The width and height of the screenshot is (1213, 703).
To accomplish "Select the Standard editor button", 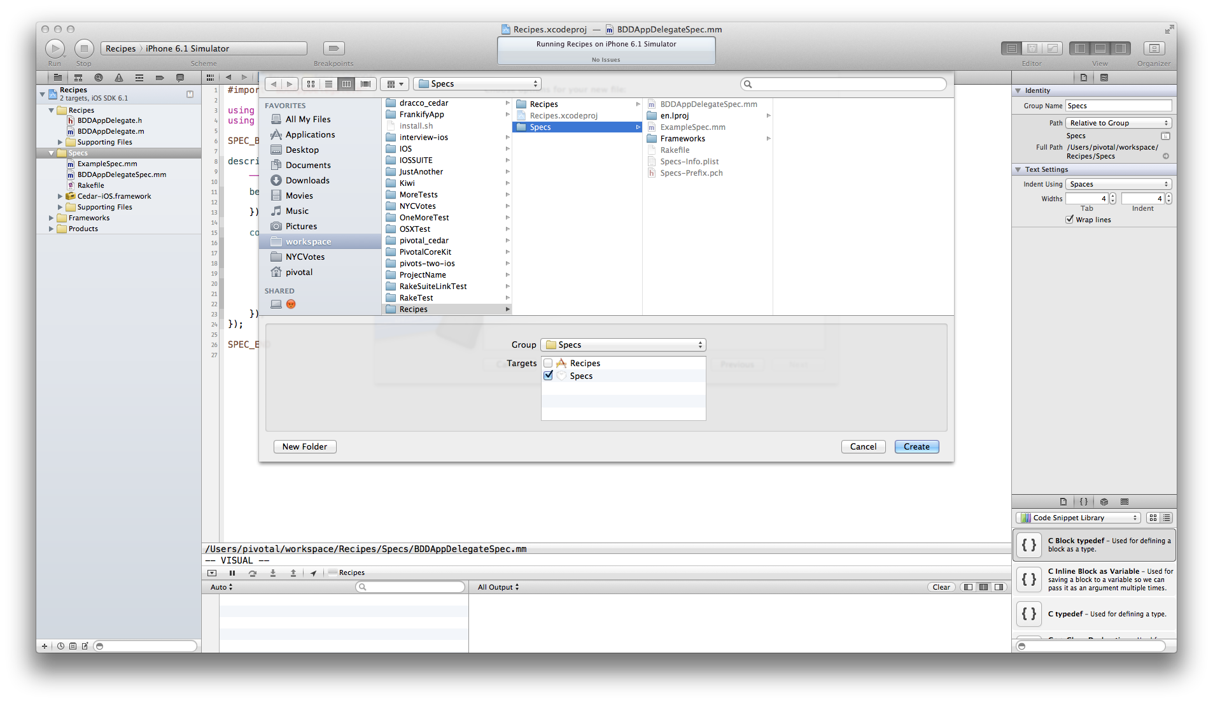I will click(1011, 48).
